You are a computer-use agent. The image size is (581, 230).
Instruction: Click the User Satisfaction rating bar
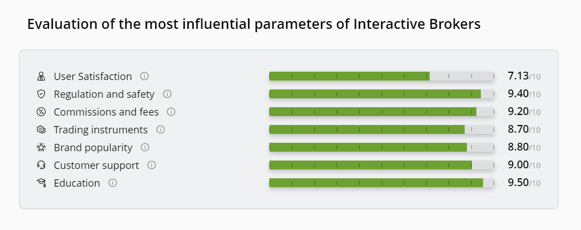(381, 76)
